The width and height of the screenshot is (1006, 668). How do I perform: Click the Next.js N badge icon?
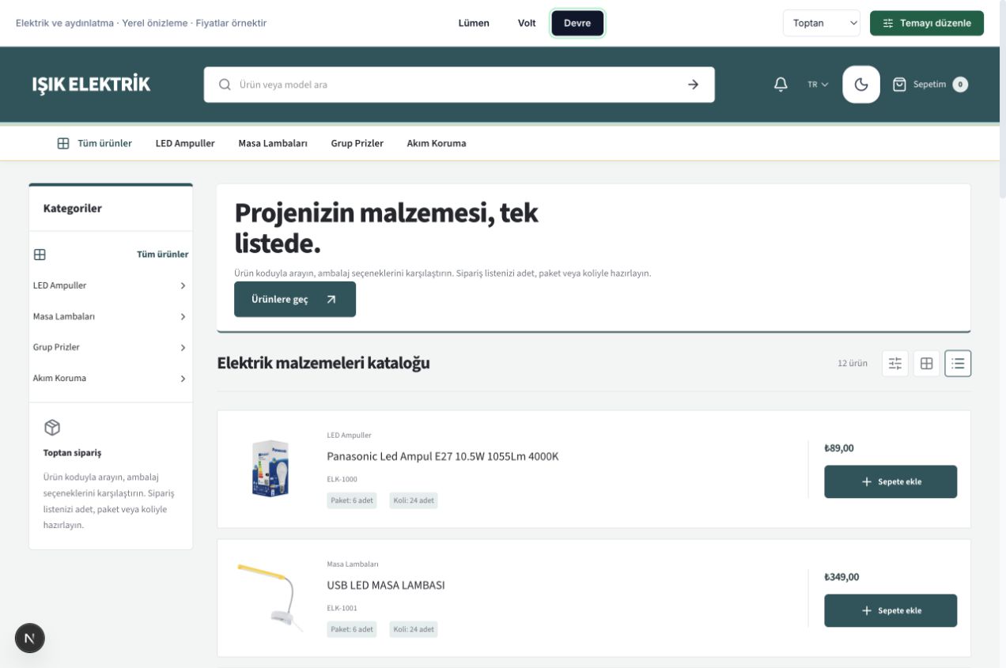click(x=30, y=638)
